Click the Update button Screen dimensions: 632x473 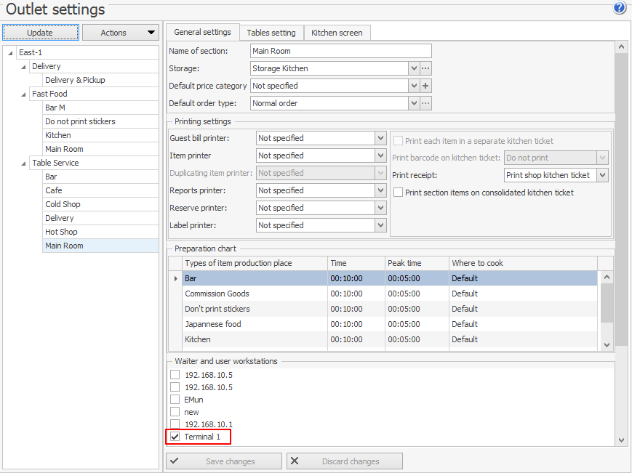point(40,33)
